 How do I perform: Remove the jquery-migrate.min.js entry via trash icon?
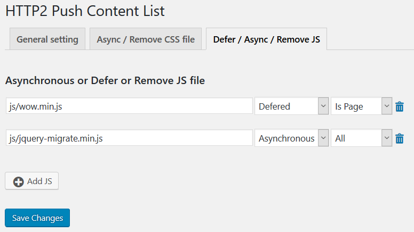click(x=400, y=138)
